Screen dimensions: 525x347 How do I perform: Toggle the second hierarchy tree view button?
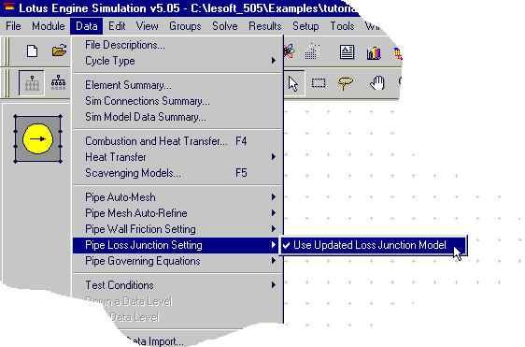click(58, 83)
